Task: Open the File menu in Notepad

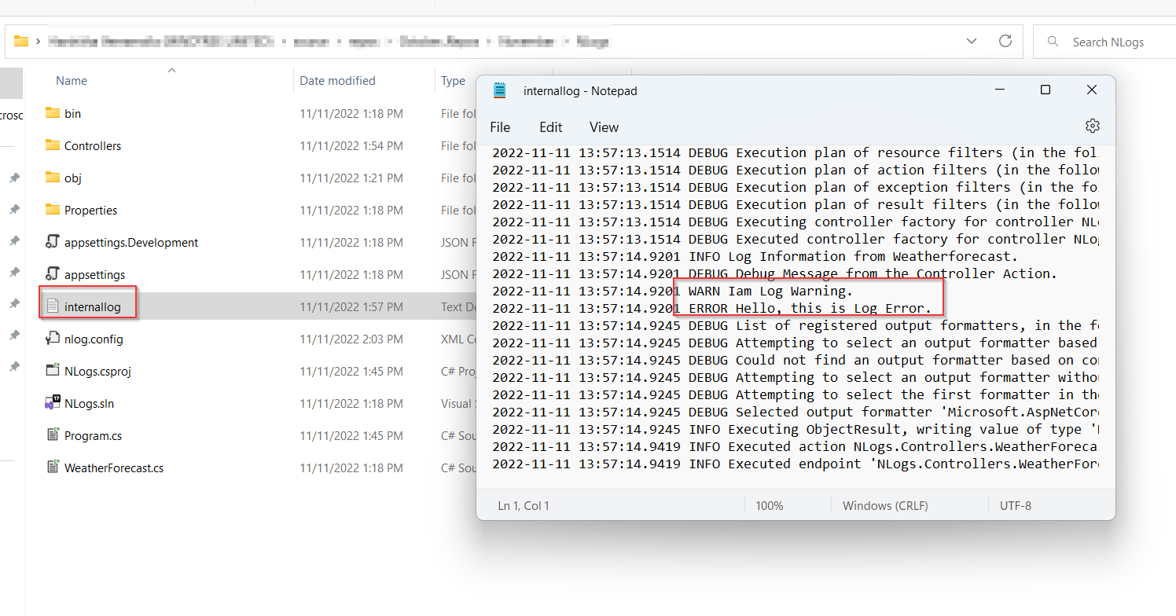Action: pos(500,127)
